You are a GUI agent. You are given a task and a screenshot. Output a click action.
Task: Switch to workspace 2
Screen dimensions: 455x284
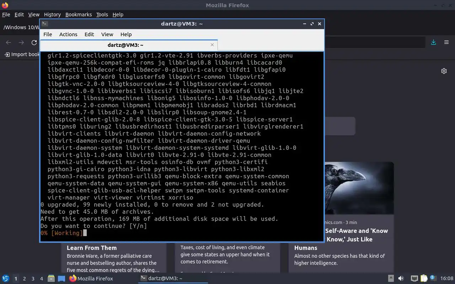tap(24, 279)
